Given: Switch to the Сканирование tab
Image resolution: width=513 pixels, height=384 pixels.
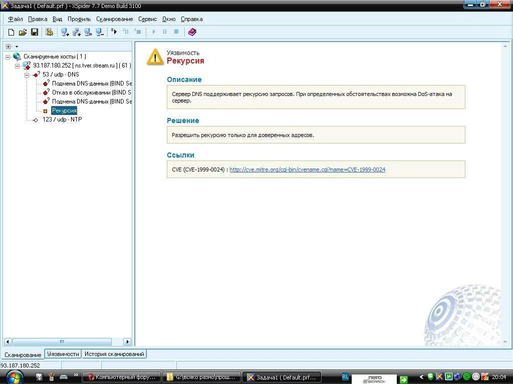Looking at the screenshot, I should click(x=23, y=354).
